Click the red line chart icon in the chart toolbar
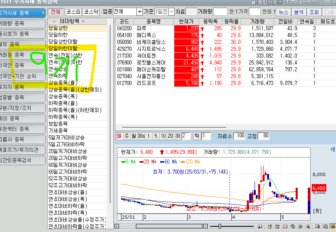 tap(285, 226)
